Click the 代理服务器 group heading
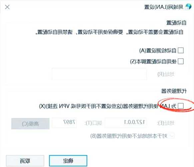Image resolution: width=194 pixels, height=167 pixels. 174,91
